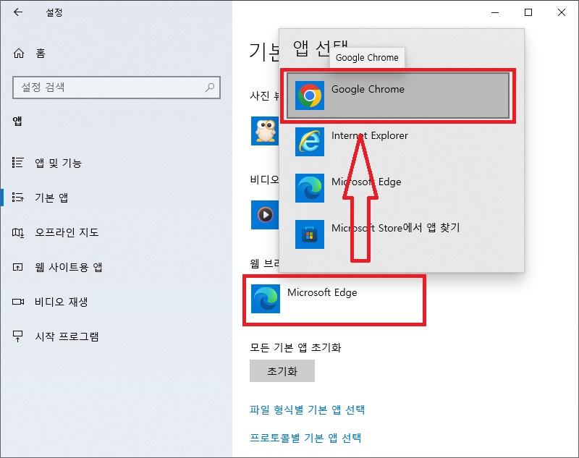Go back with the arrow icon
Viewport: 579px width, 458px height.
tap(17, 12)
